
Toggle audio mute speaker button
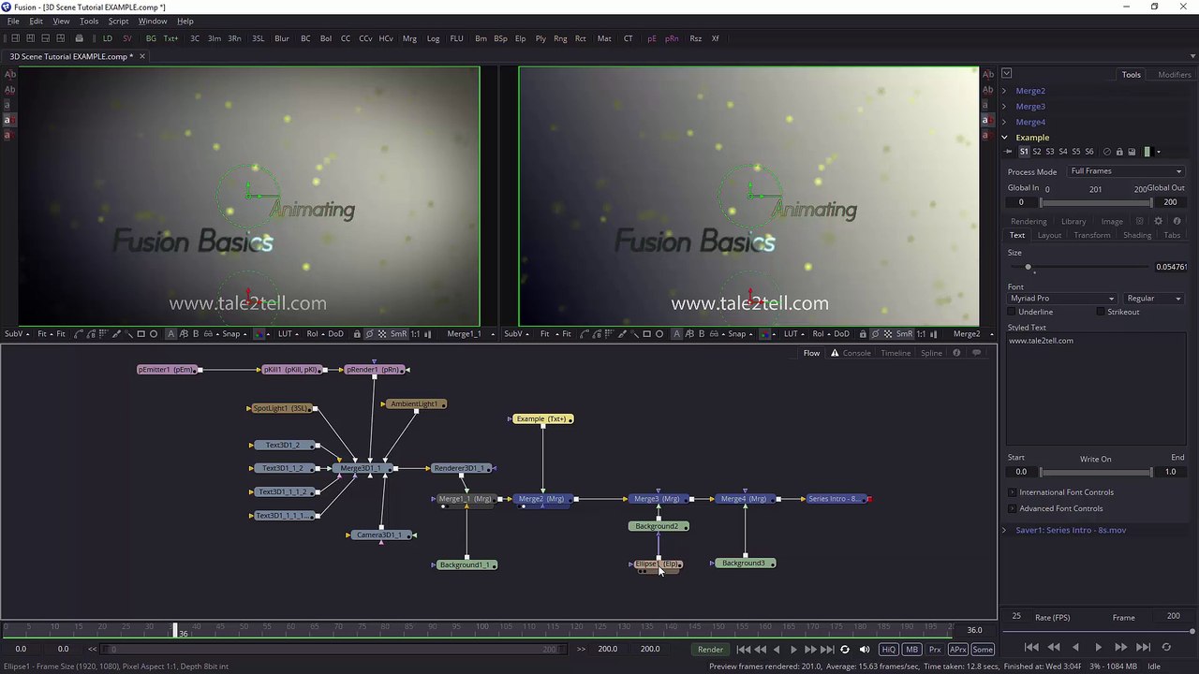pos(865,649)
